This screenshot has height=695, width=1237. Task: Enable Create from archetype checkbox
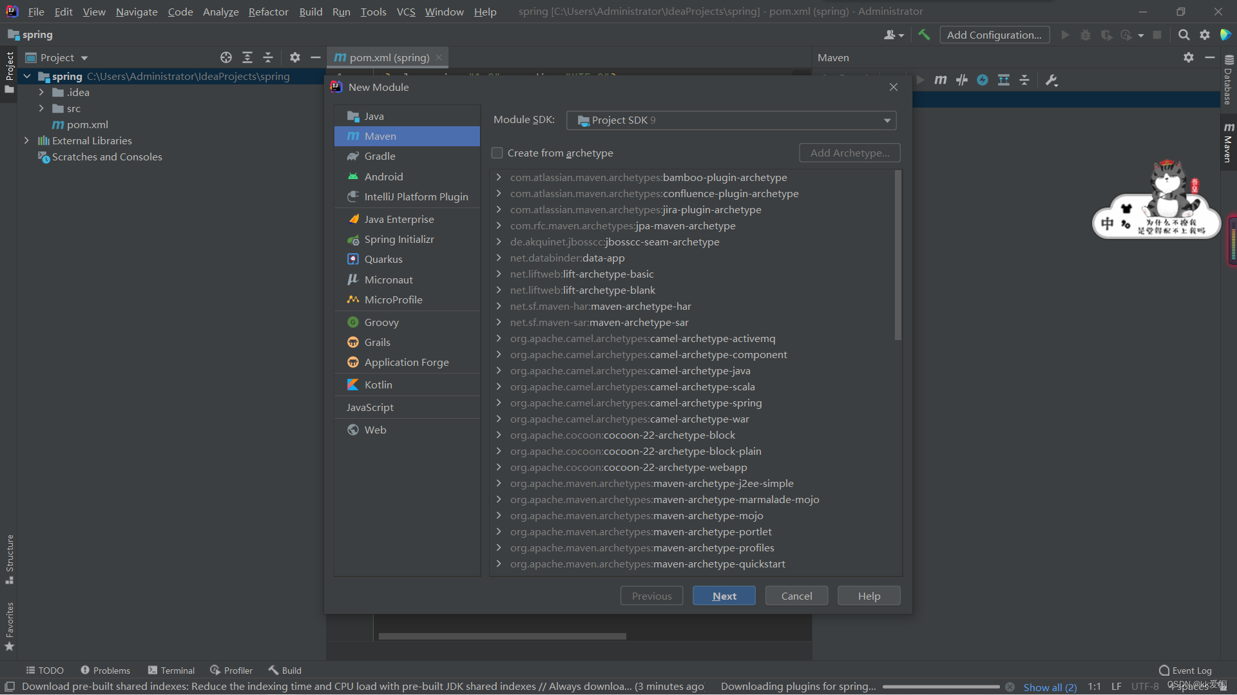[x=497, y=153]
